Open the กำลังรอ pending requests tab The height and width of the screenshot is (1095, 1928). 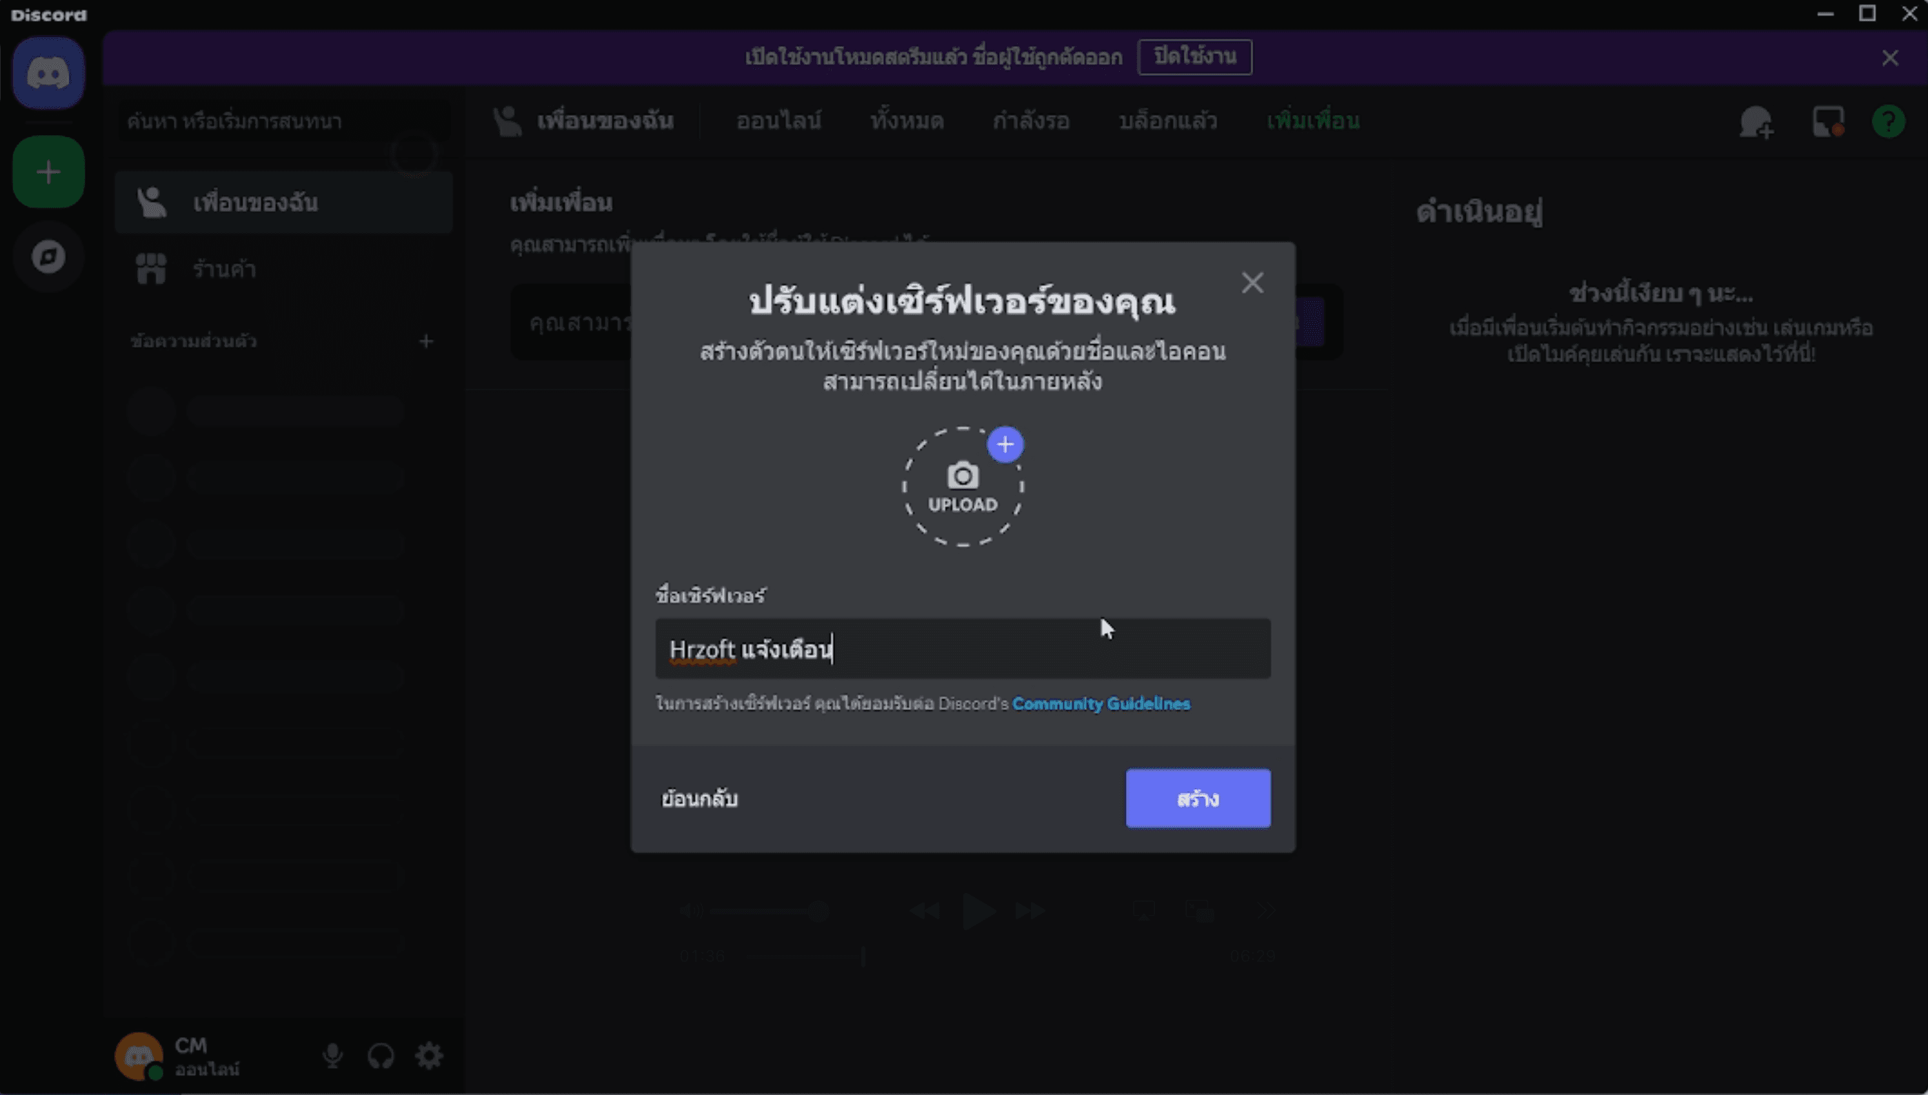[x=1031, y=121]
